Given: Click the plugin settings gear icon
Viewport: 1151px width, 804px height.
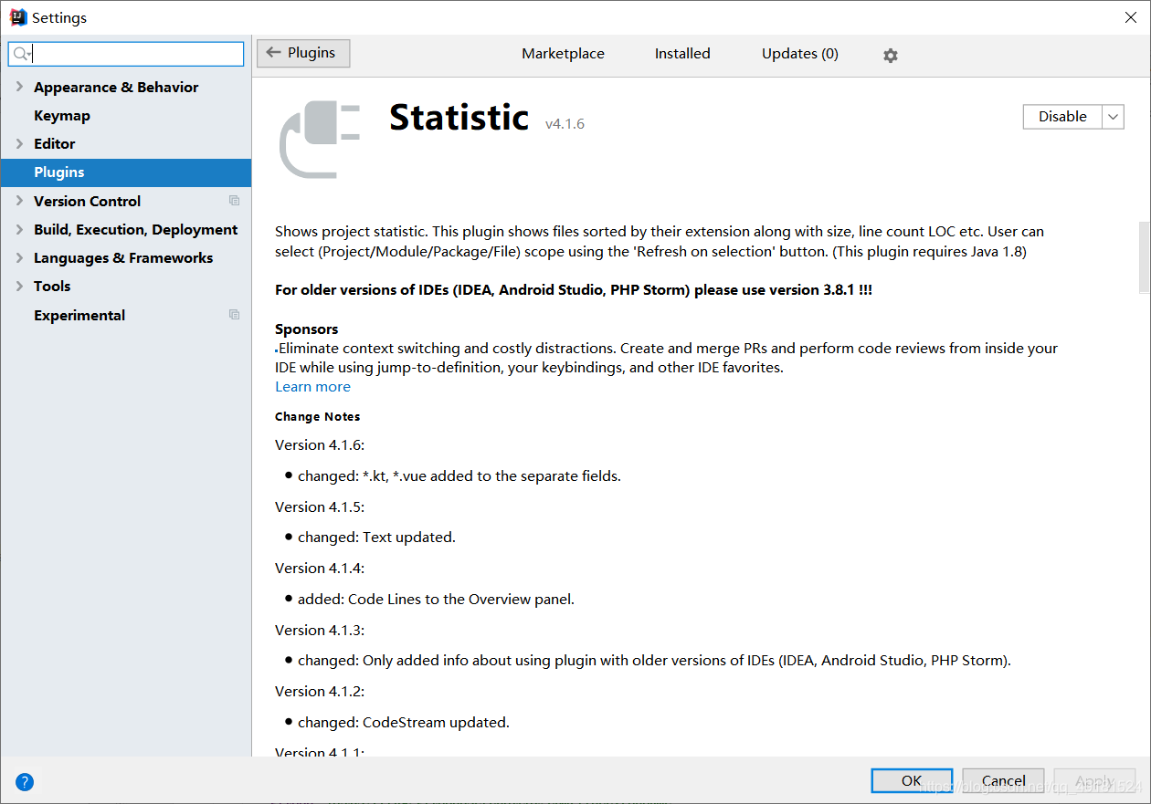Looking at the screenshot, I should 890,54.
